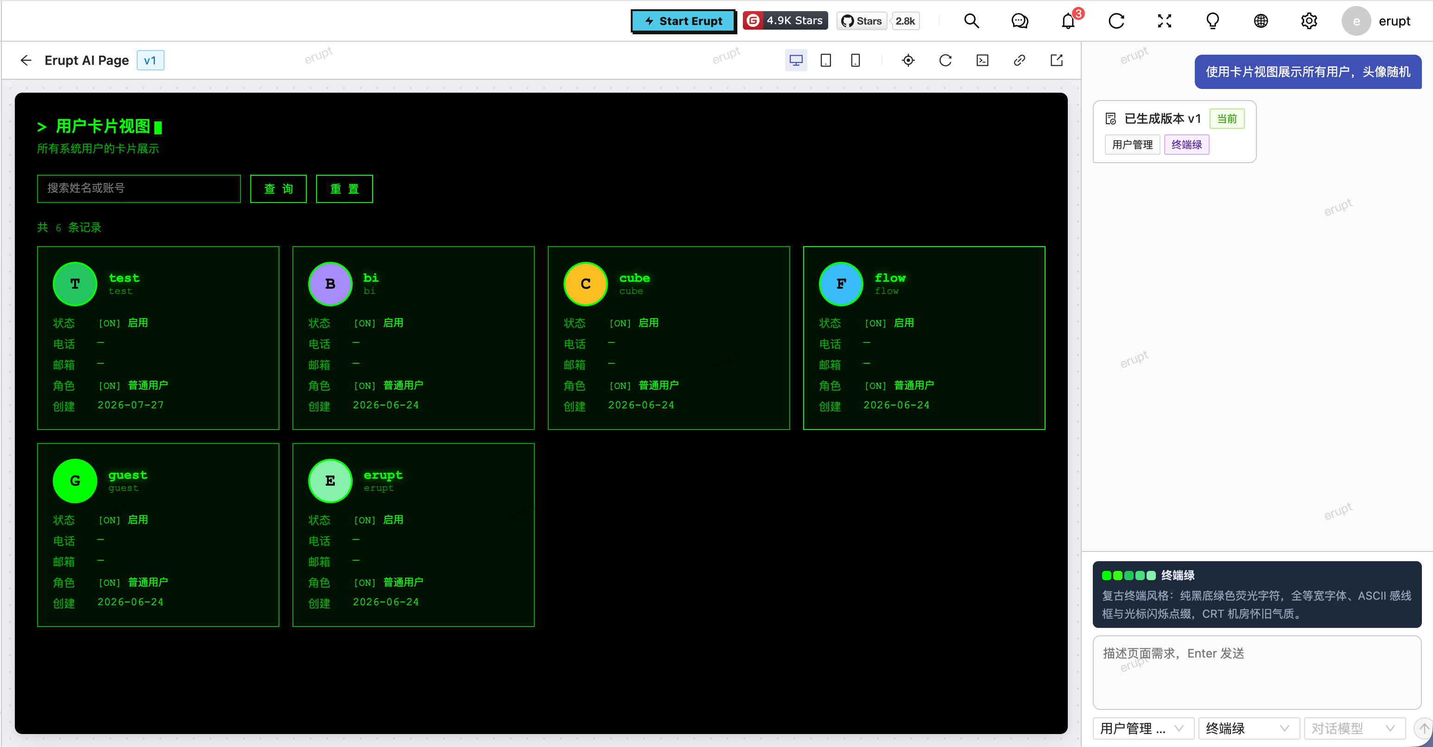This screenshot has width=1433, height=747.
Task: Open the settings gear icon
Action: [1309, 21]
